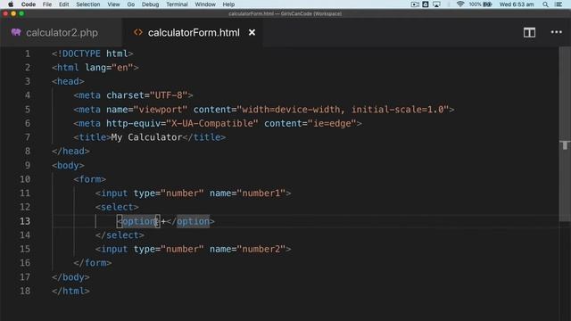The width and height of the screenshot is (571, 321).
Task: Open the editor More Actions menu
Action: pos(556,32)
